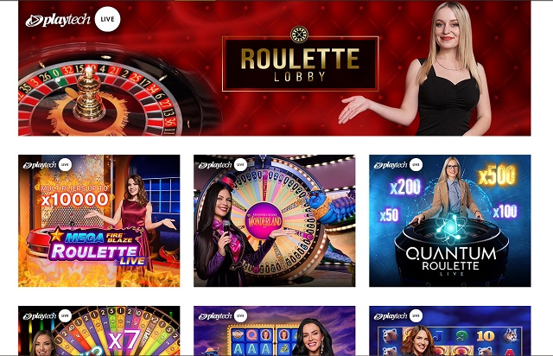Image resolution: width=553 pixels, height=356 pixels.
Task: Click the LIVE badge in the top banner
Action: [107, 19]
